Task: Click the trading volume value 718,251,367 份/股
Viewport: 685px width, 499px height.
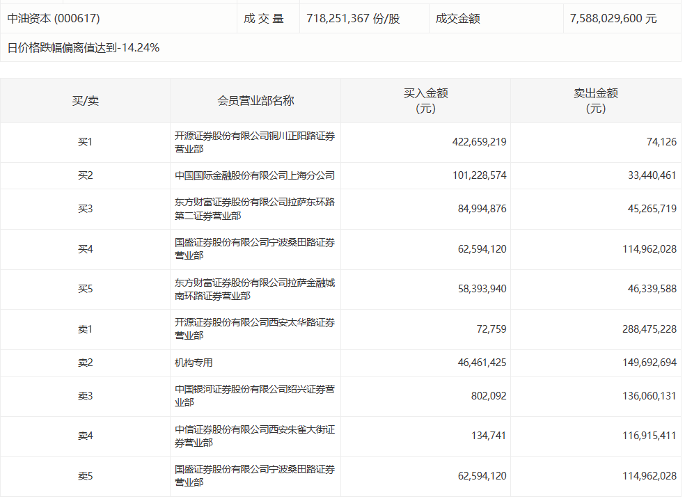Action: pos(353,19)
